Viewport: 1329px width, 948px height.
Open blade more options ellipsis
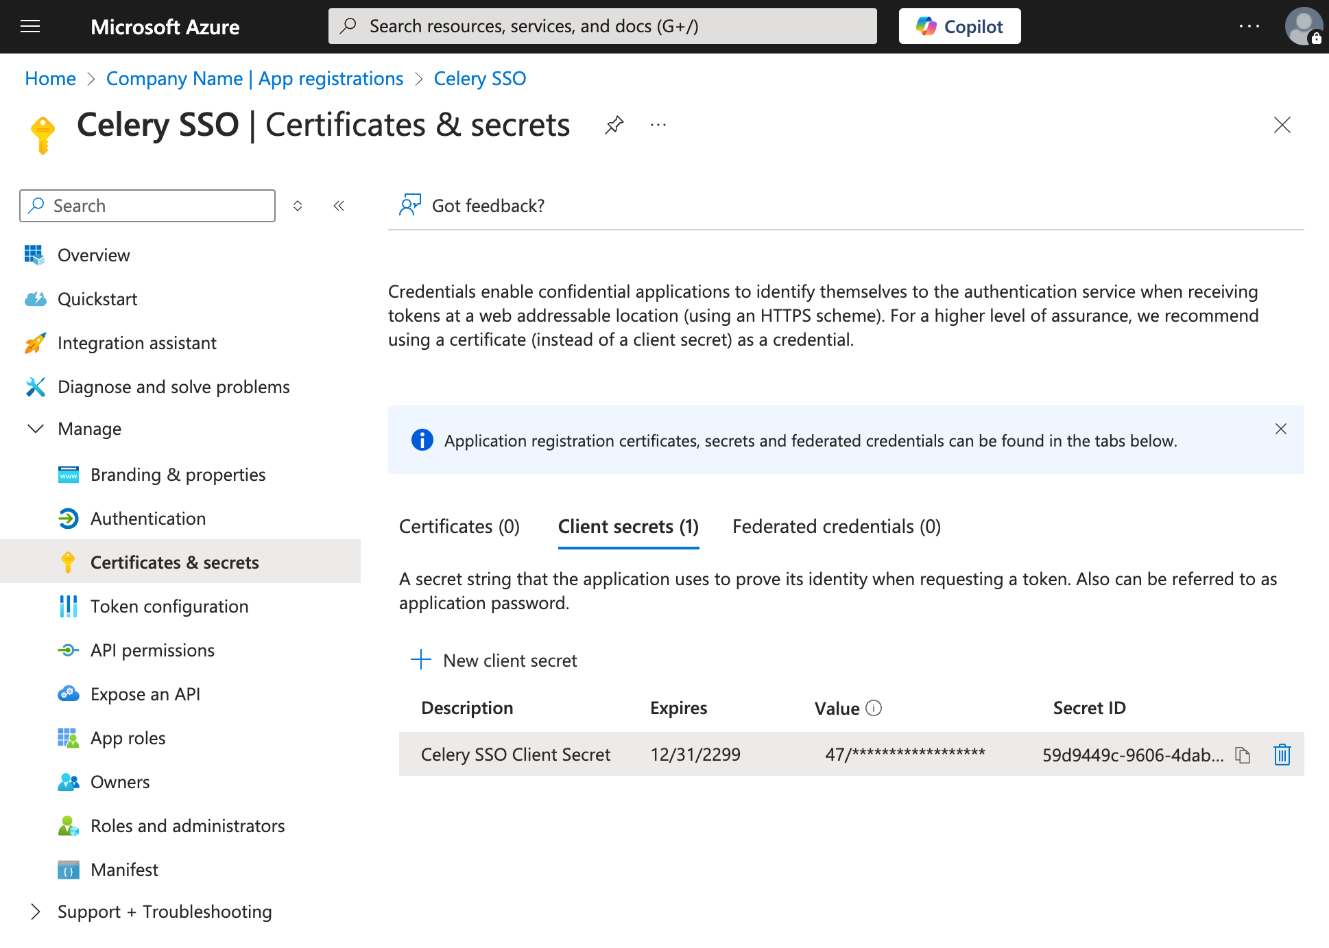[658, 125]
